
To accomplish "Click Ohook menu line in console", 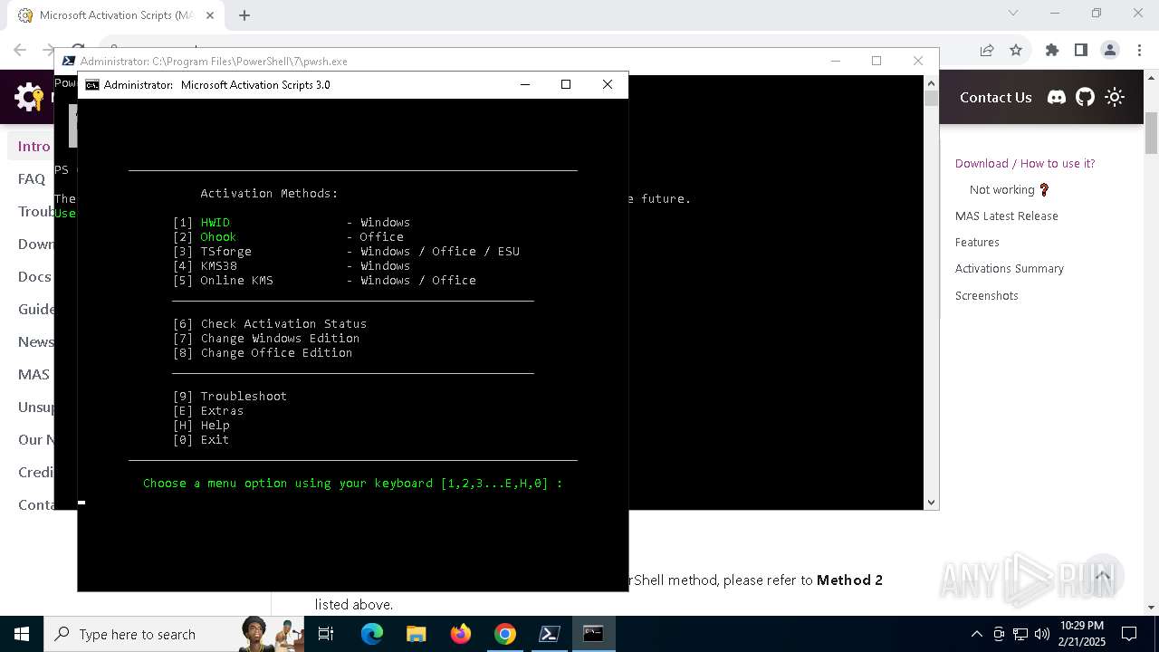I will [x=288, y=236].
